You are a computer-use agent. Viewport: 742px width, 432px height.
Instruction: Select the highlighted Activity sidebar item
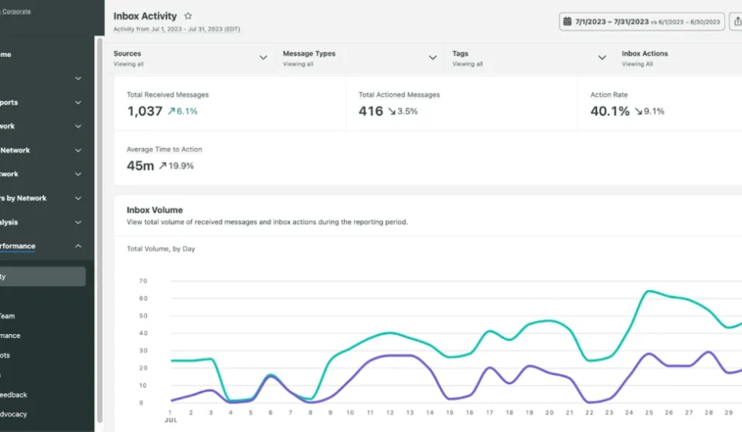pos(43,277)
